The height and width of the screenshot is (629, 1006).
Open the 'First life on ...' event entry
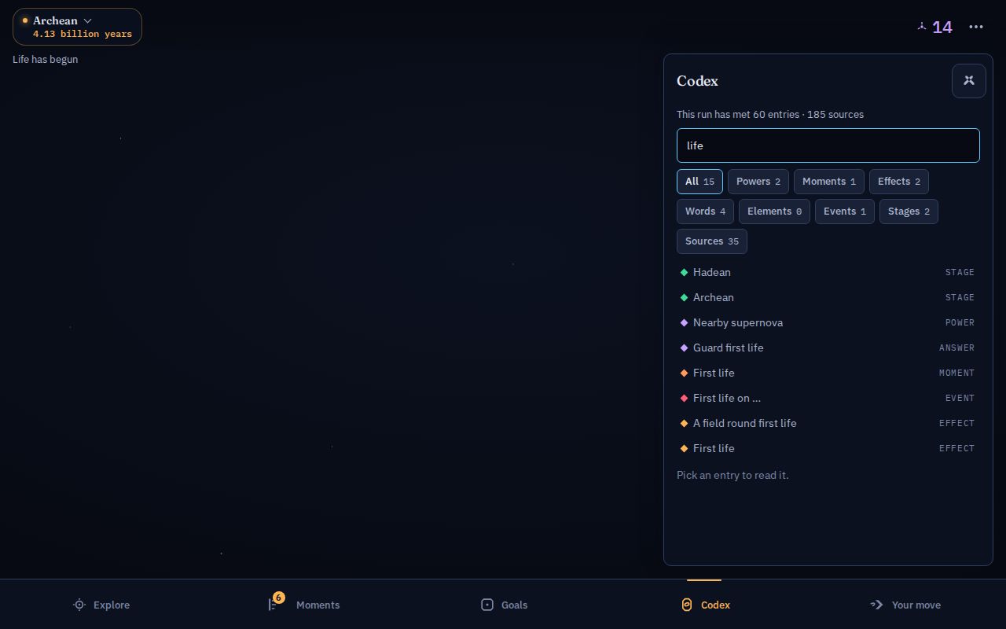click(828, 398)
